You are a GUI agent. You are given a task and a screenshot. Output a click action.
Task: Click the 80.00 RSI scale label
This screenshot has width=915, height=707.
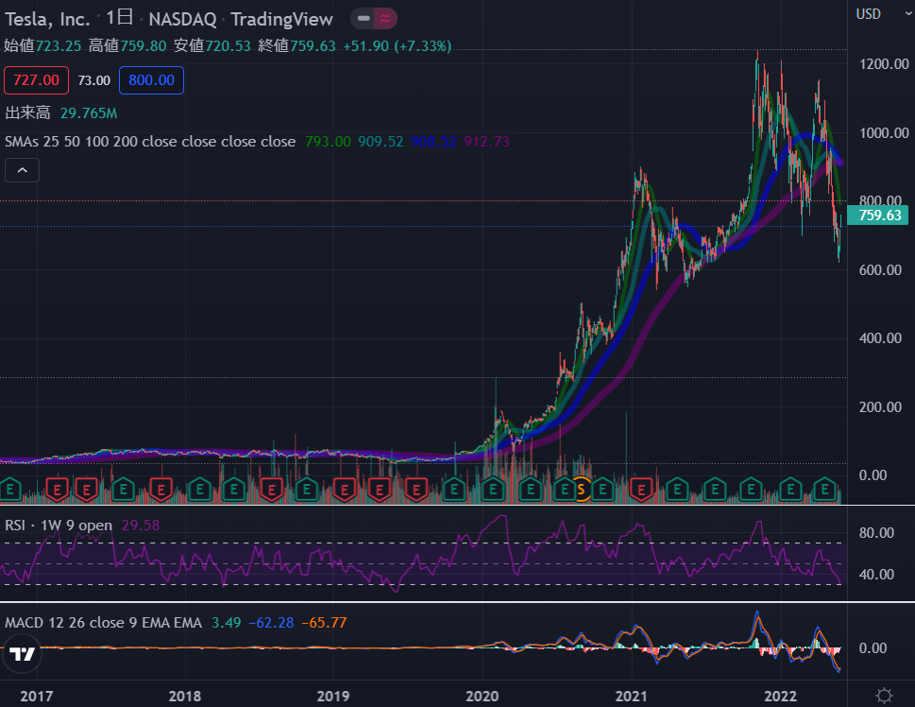coord(876,533)
